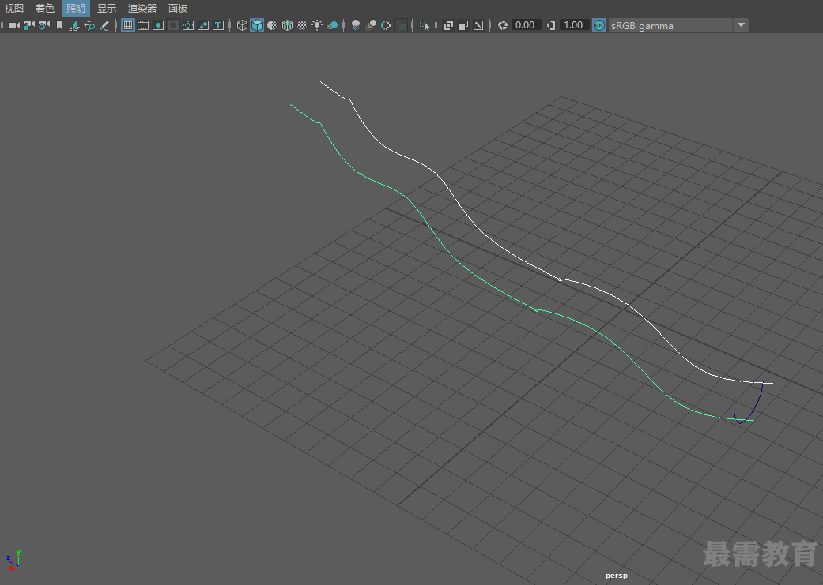Click the Depth of Field icon
823x585 pixels.
pyautogui.click(x=401, y=25)
